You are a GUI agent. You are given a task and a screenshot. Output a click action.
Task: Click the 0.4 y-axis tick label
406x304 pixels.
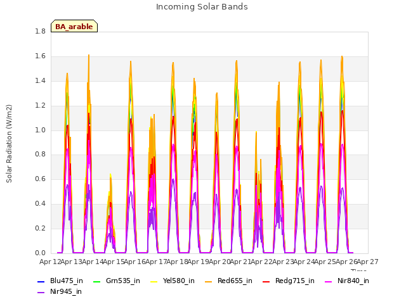pos(41,204)
